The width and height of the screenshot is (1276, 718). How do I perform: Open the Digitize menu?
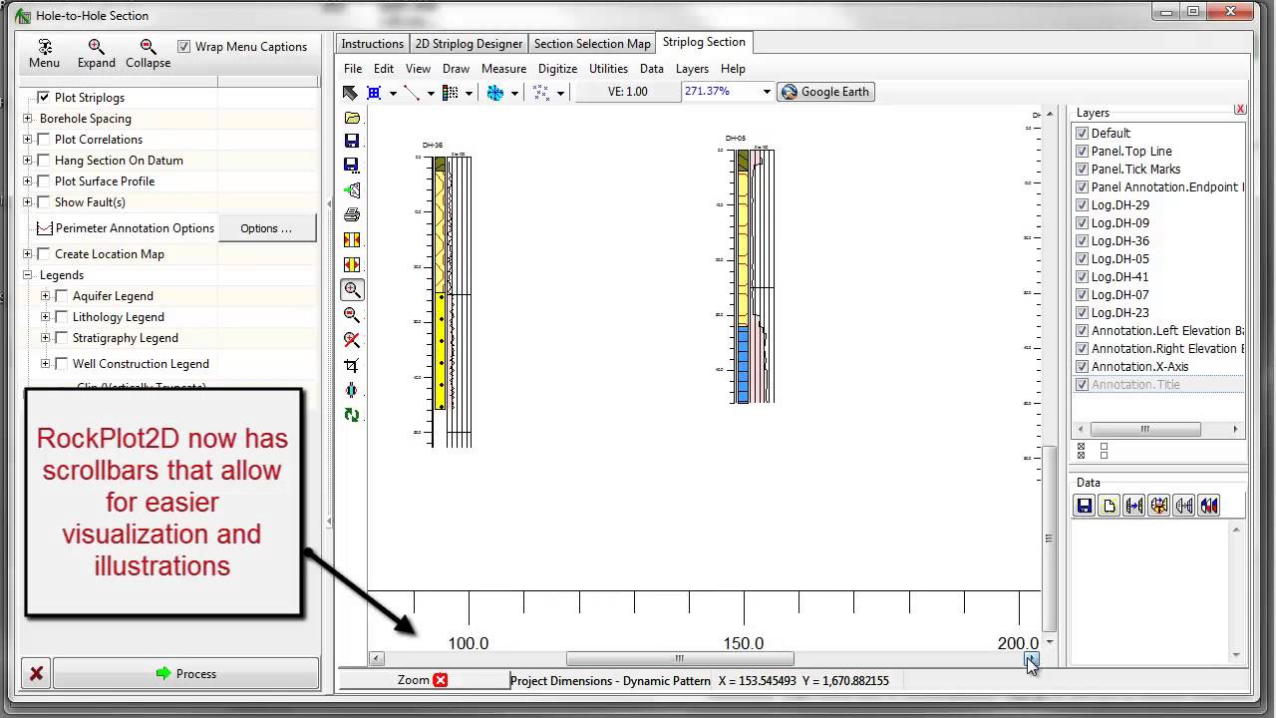(557, 69)
